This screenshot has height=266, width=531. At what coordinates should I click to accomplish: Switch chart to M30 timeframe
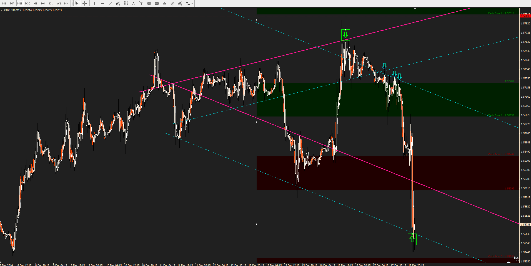click(x=27, y=3)
